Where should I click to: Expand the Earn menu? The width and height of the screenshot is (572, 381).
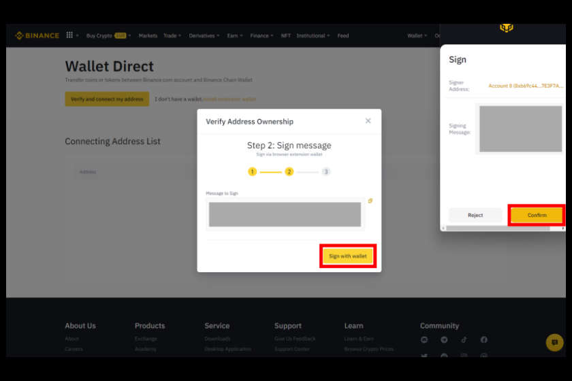point(235,36)
